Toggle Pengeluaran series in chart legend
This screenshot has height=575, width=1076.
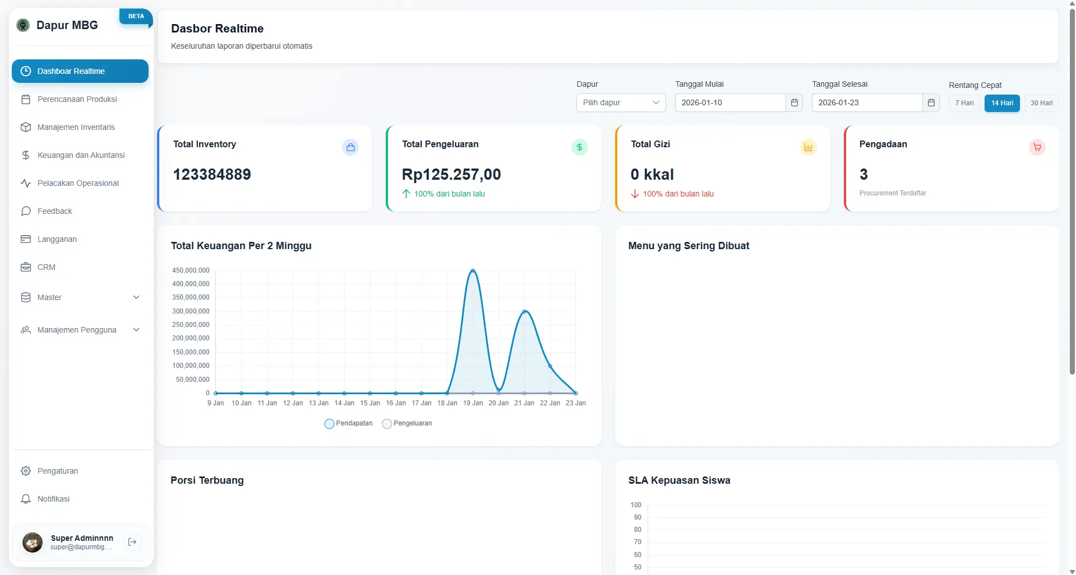pyautogui.click(x=407, y=423)
